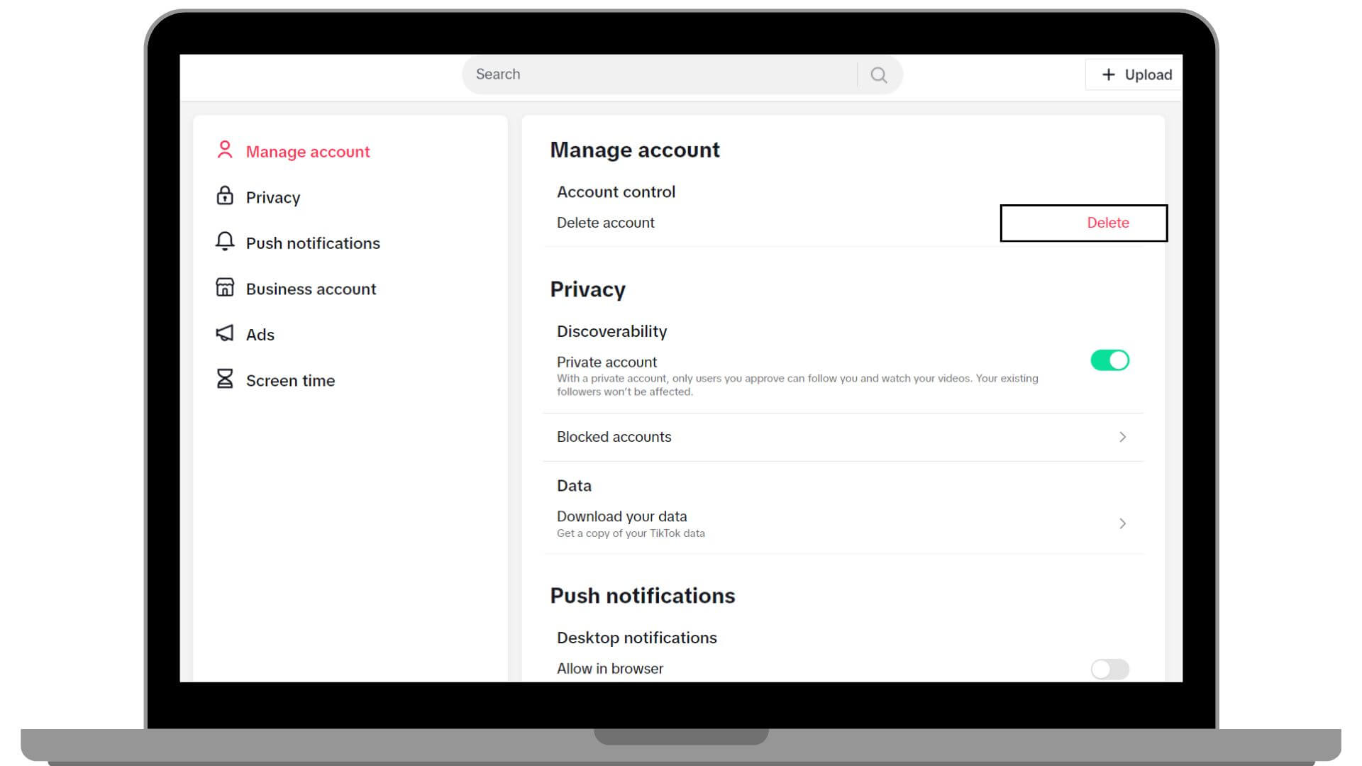Open the Manage account sidebar section
The height and width of the screenshot is (766, 1362).
(x=308, y=152)
